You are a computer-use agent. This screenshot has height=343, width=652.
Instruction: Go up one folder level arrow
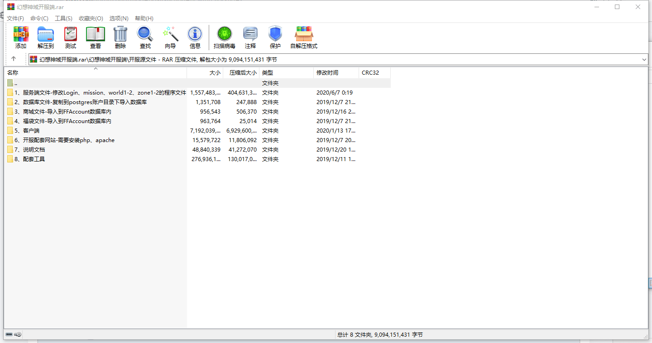pyautogui.click(x=14, y=59)
